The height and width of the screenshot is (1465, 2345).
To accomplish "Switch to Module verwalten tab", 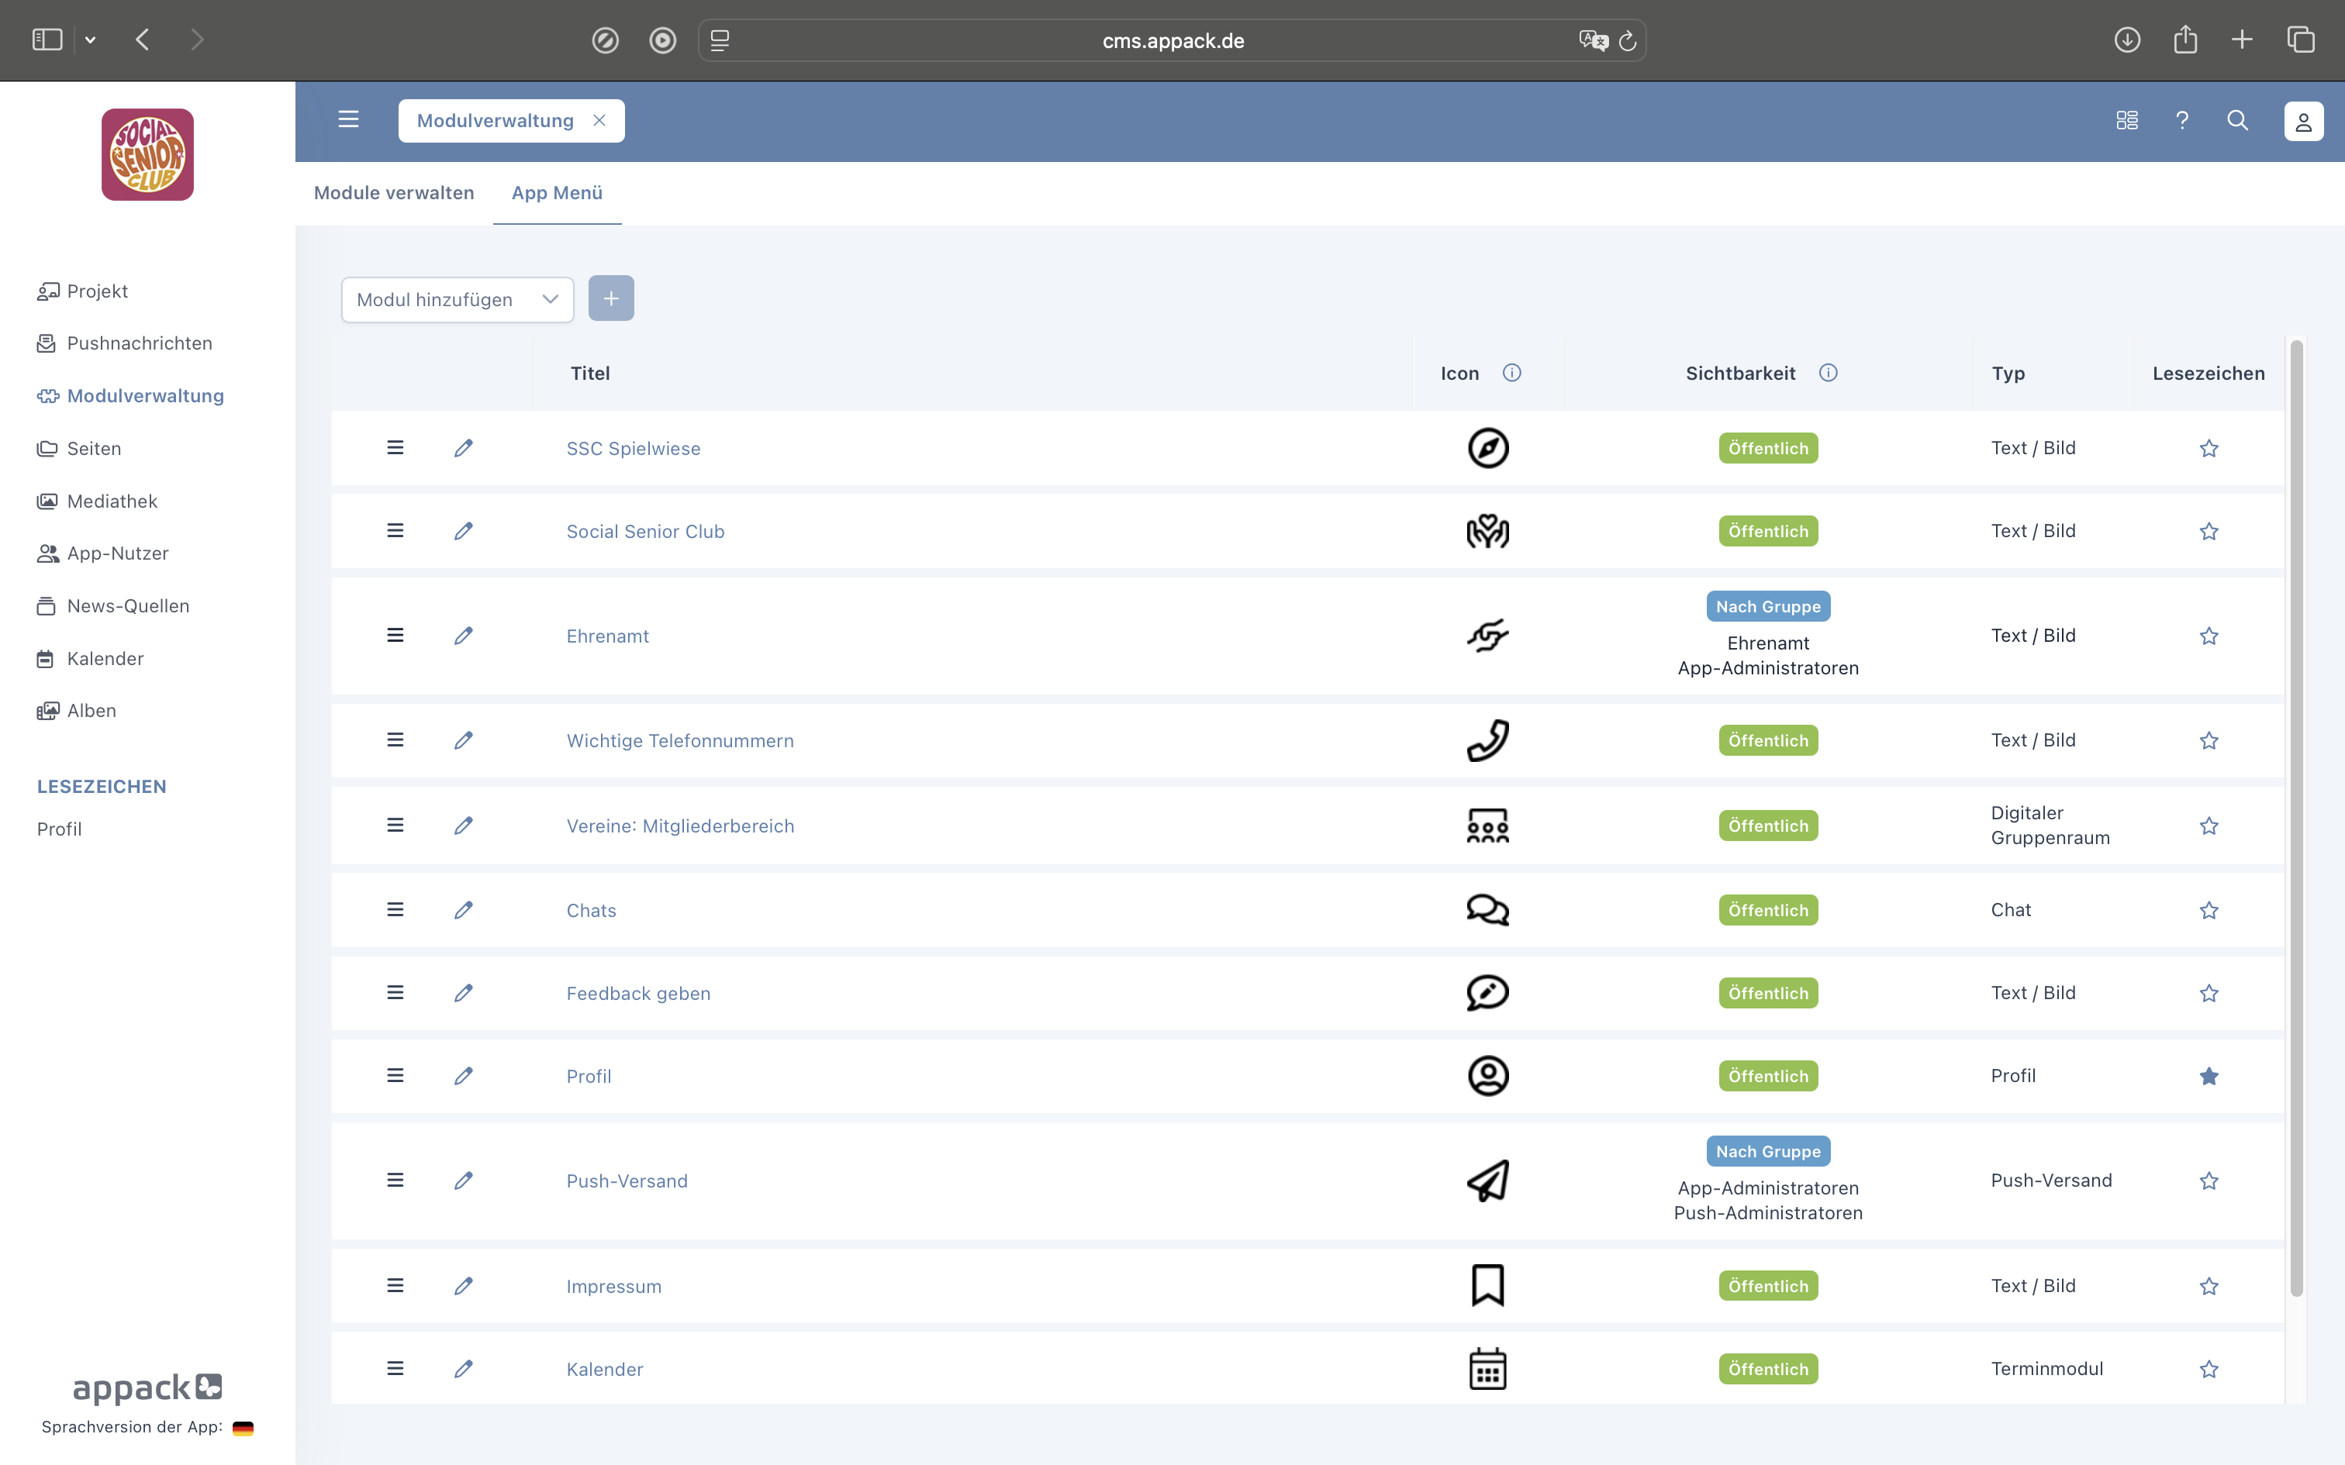I will [x=393, y=193].
